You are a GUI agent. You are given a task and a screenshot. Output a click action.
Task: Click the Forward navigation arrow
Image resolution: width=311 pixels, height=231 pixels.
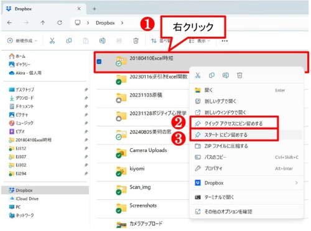point(26,22)
